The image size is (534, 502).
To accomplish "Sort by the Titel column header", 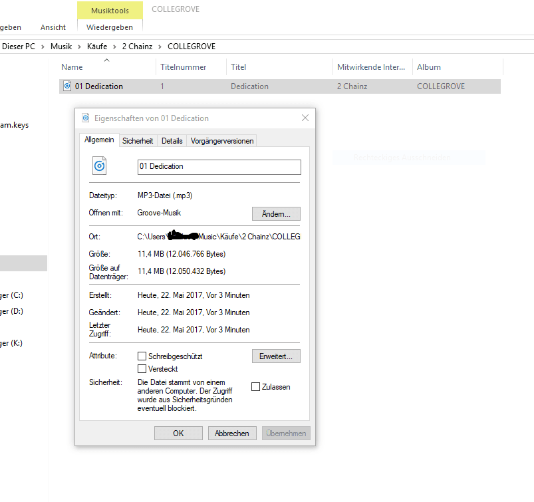I will click(x=279, y=67).
